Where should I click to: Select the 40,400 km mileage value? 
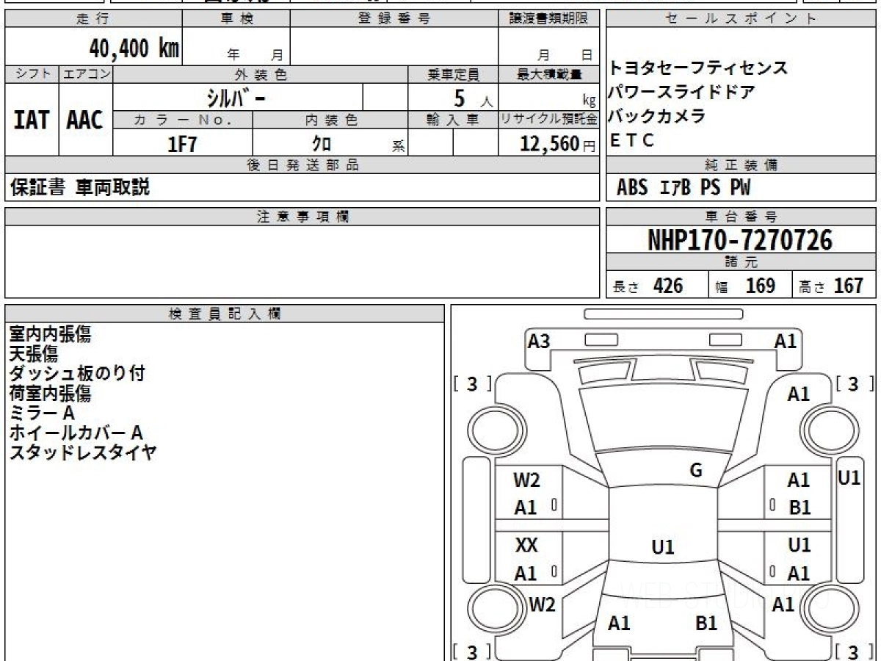(x=134, y=48)
